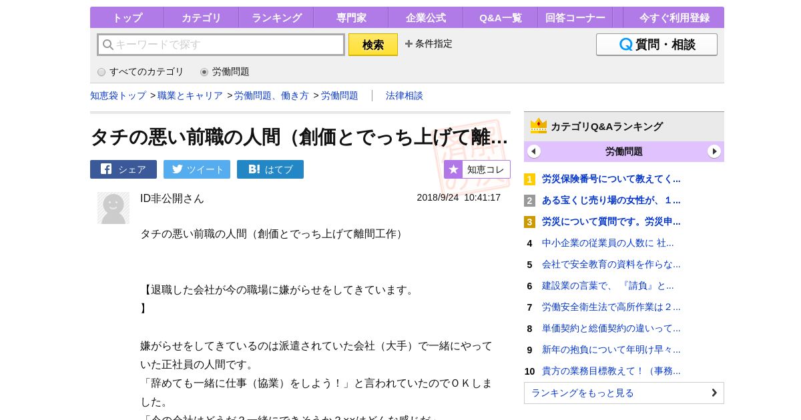The width and height of the screenshot is (801, 420).
Task: Expand the 条件指定 options
Action: 429,43
